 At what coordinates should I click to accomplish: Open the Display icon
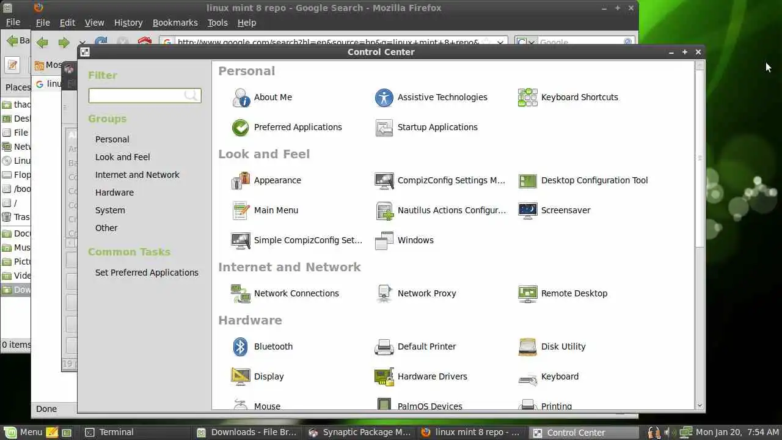click(241, 376)
